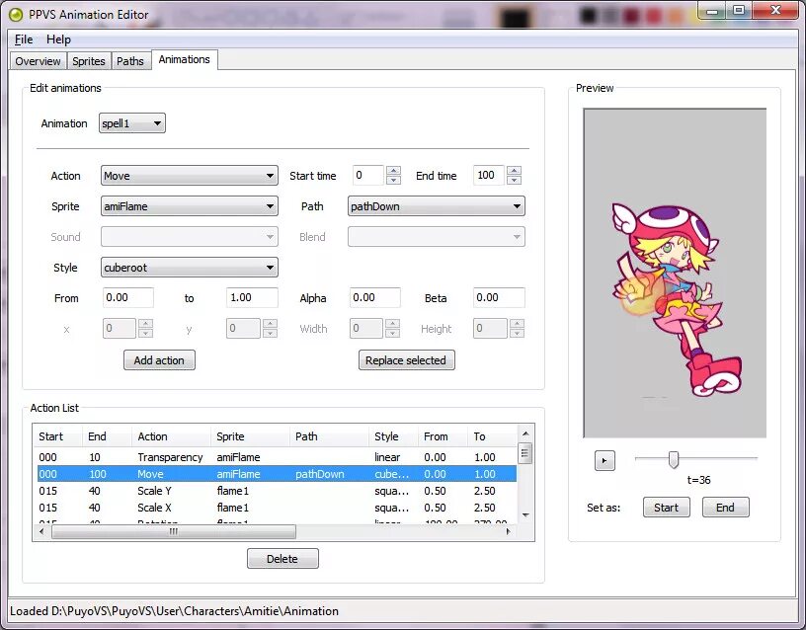Open the Action dropdown showing Move
The width and height of the screenshot is (806, 630).
click(190, 176)
